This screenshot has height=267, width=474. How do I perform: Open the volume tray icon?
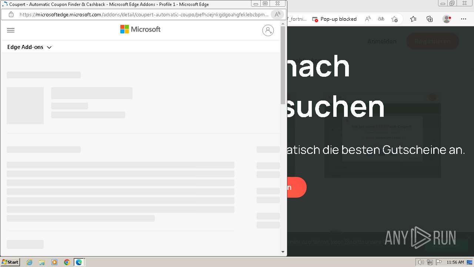point(421,262)
